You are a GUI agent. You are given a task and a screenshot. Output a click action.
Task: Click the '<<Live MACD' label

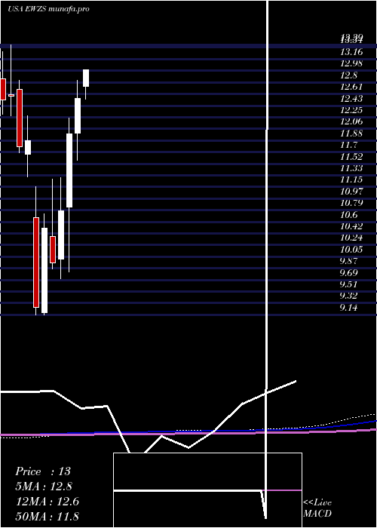click(317, 508)
